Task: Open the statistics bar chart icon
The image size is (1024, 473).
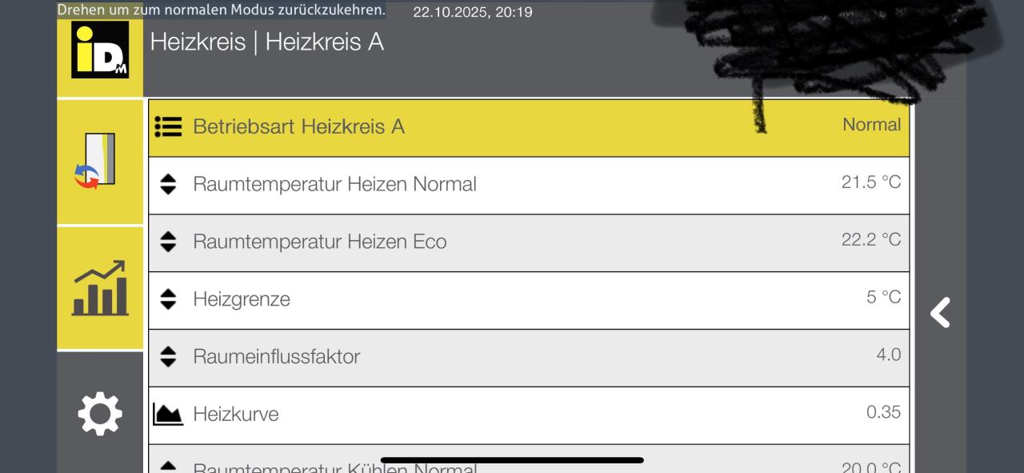Action: (x=100, y=288)
